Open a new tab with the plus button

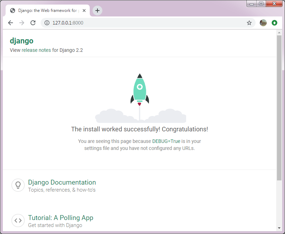97,11
